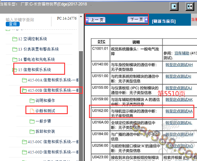Click the tree panel vertical scrollbar thumb
The image size is (197, 161).
(81, 106)
